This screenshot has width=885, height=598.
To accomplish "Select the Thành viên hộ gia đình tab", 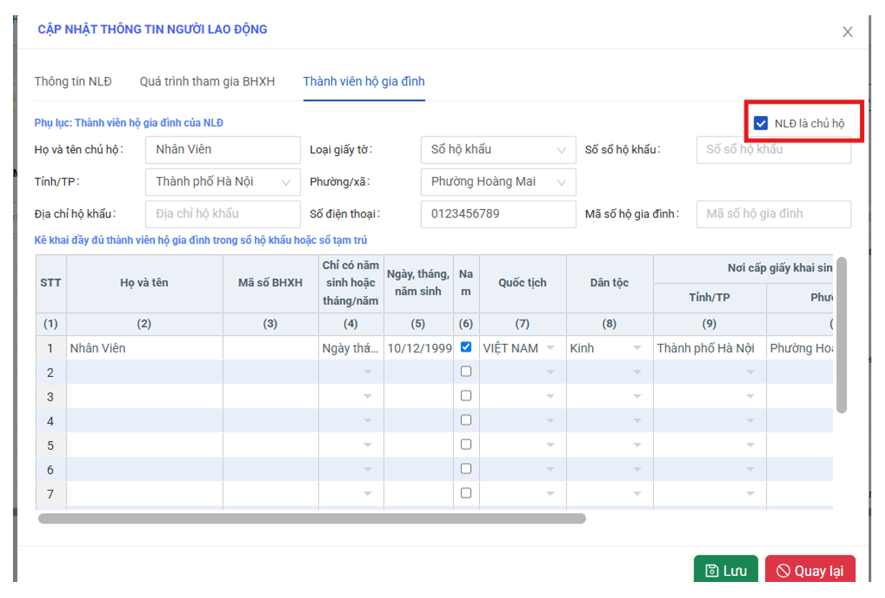I will (364, 82).
